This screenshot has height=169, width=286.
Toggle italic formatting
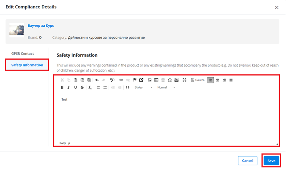click(x=69, y=87)
